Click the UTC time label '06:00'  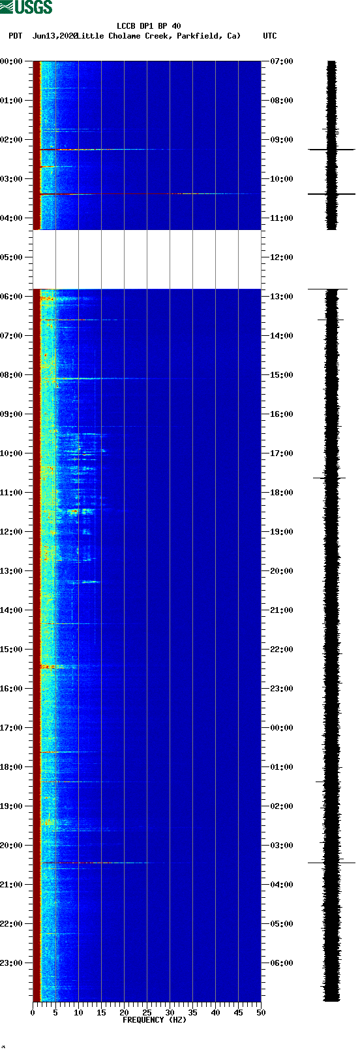[x=282, y=963]
